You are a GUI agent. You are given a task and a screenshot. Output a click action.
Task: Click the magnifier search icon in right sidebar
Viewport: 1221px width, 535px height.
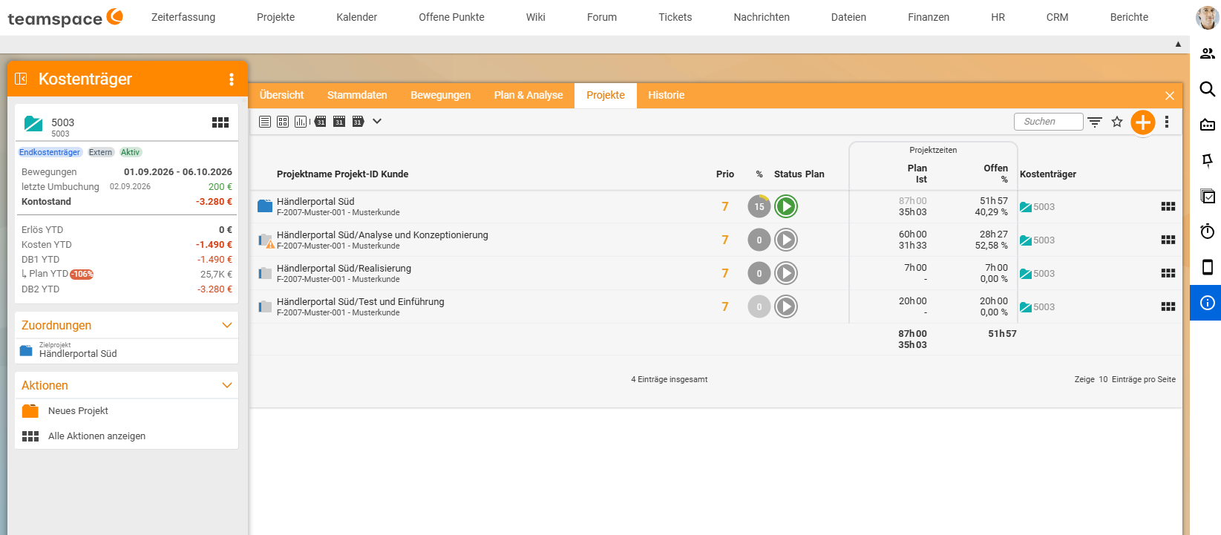point(1208,89)
